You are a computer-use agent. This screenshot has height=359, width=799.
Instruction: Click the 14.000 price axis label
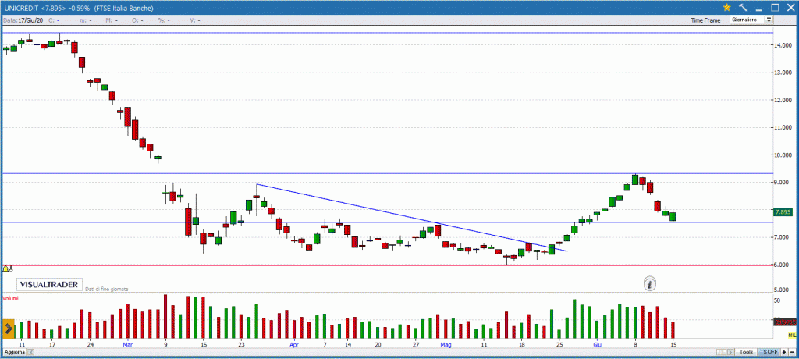coord(783,46)
